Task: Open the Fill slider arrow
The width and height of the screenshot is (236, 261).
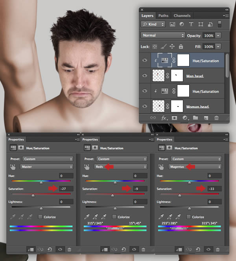Action: (218, 46)
